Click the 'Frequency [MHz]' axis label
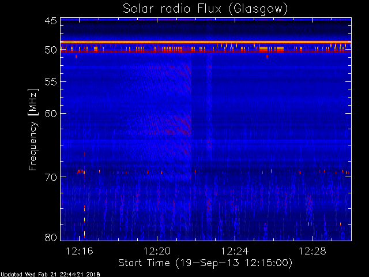Image resolution: width=369 pixels, height=277 pixels. click(x=33, y=129)
